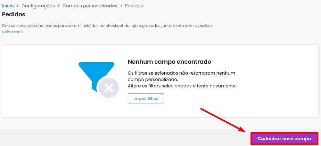This screenshot has height=146, width=321.
Task: Click the Crie campos personalizados description text
Action: click(107, 26)
